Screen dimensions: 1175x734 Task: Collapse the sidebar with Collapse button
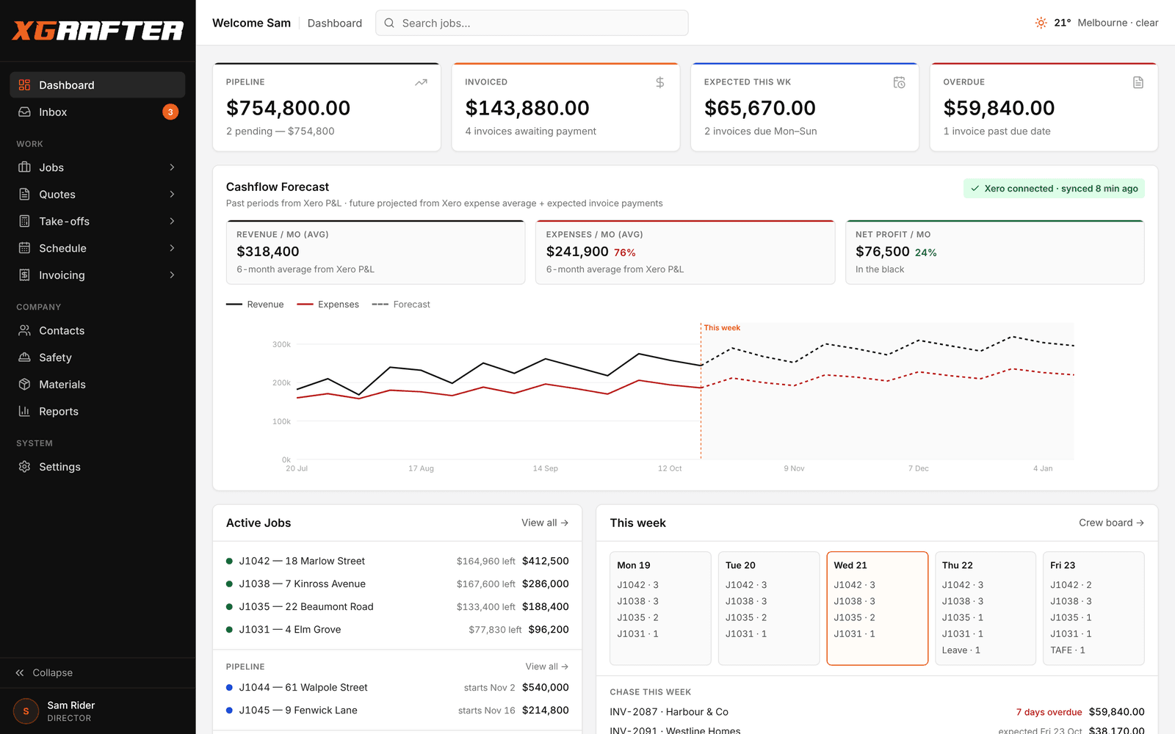(x=44, y=673)
